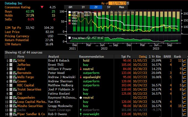Open the Wells Fargo firm link
The height and width of the screenshot is (117, 188).
click(x=25, y=77)
